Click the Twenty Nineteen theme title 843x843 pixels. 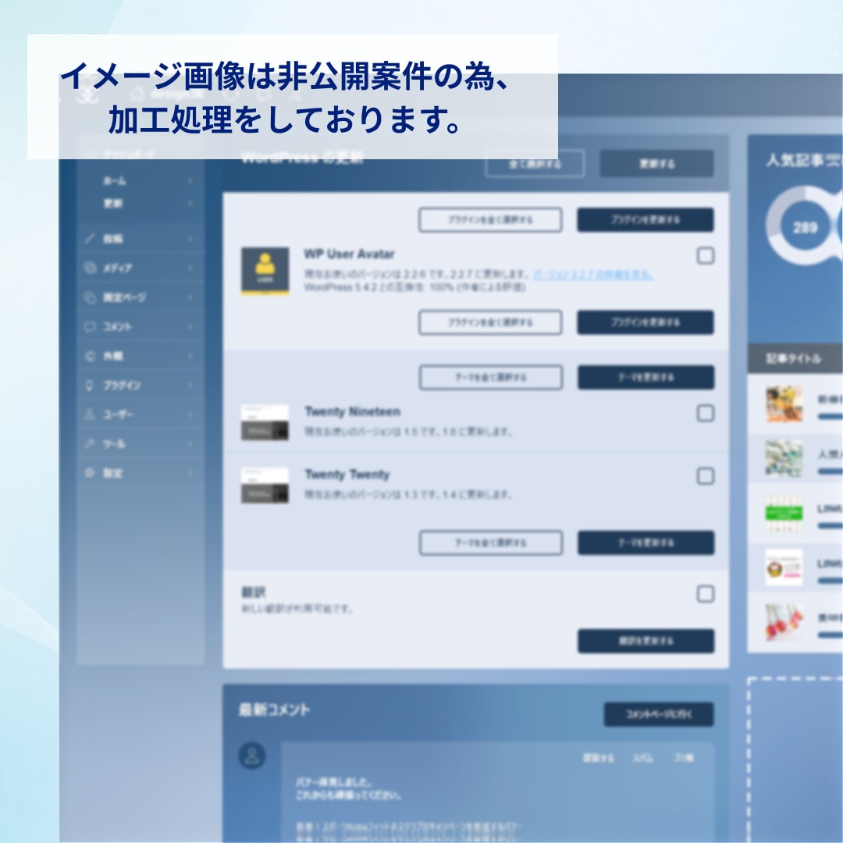353,412
